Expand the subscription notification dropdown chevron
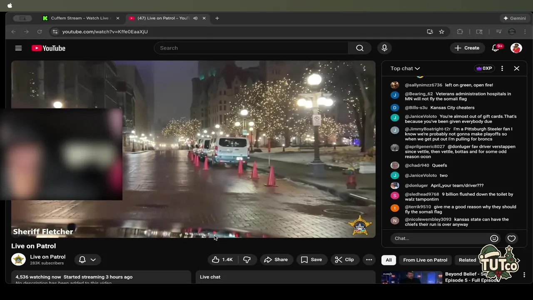Screen dimensions: 533x300 point(93,260)
